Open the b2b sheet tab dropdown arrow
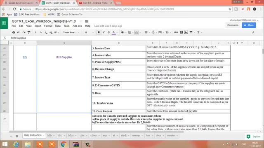This screenshot has height=148, width=264. (x=54, y=135)
